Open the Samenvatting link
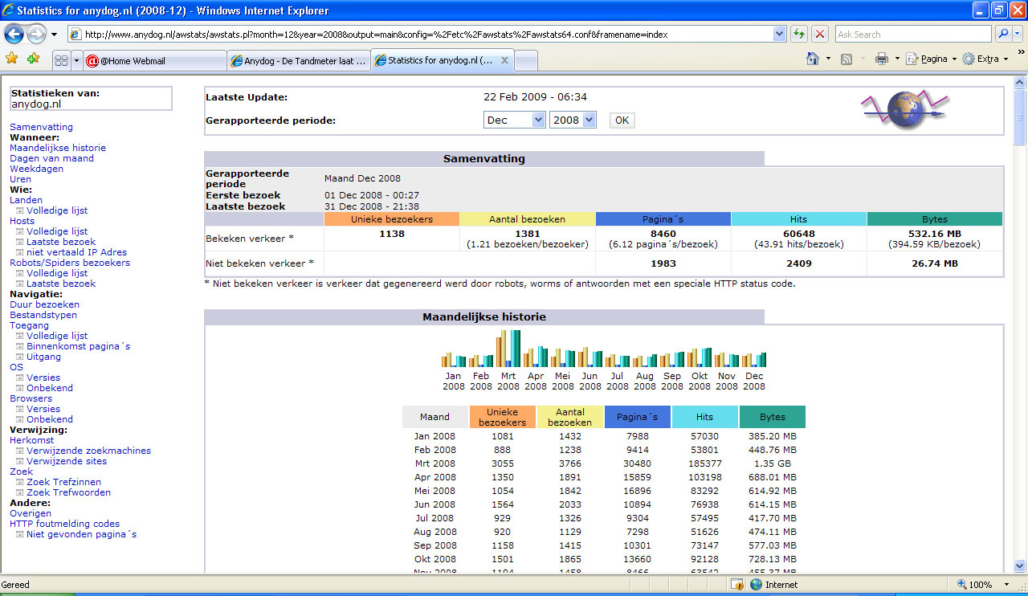 [41, 127]
